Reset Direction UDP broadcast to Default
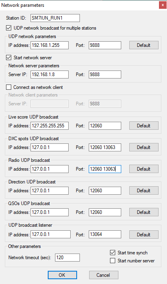This screenshot has height=284, width=167. [144, 191]
